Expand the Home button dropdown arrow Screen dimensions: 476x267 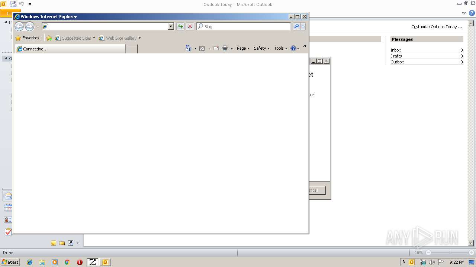click(x=195, y=48)
